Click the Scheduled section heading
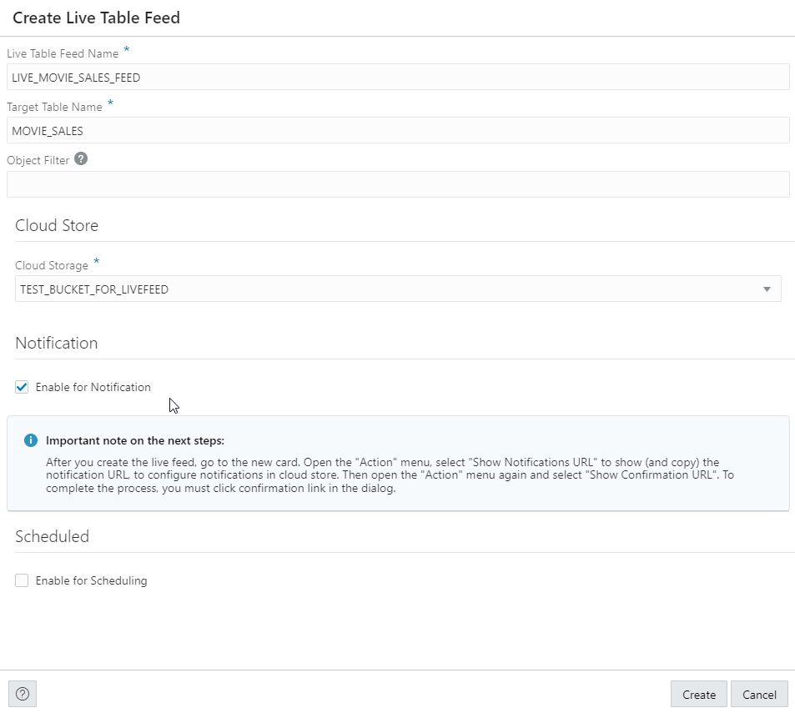795x713 pixels. pyautogui.click(x=52, y=536)
